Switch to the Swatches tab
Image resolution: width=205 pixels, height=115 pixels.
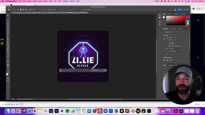(170, 14)
